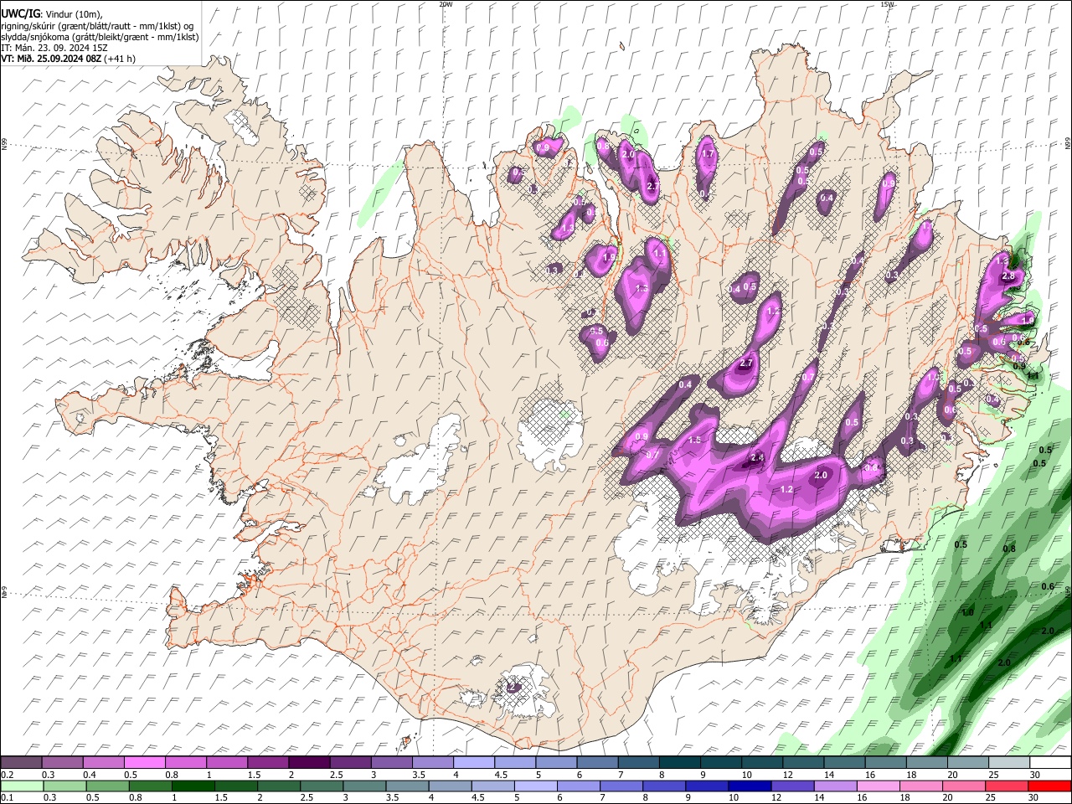
Task: Pick the bottom-scale light pink swatch between 16 and 18
Action: 878,786
